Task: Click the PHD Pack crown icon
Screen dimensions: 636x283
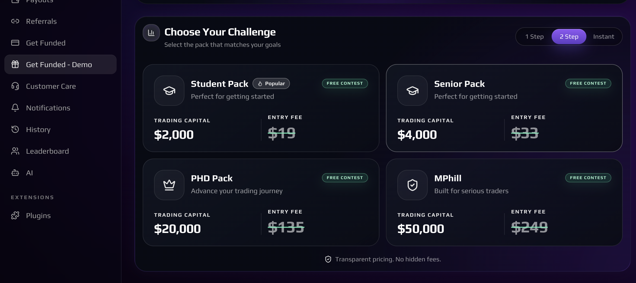Action: point(169,185)
